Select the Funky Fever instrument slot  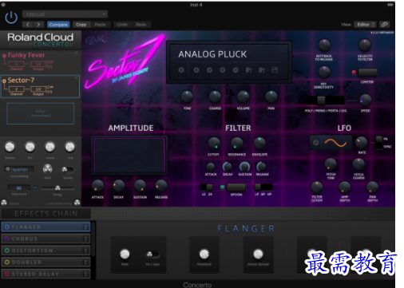point(40,61)
